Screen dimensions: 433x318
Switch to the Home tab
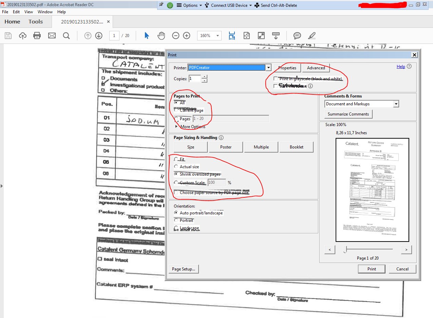[12, 22]
